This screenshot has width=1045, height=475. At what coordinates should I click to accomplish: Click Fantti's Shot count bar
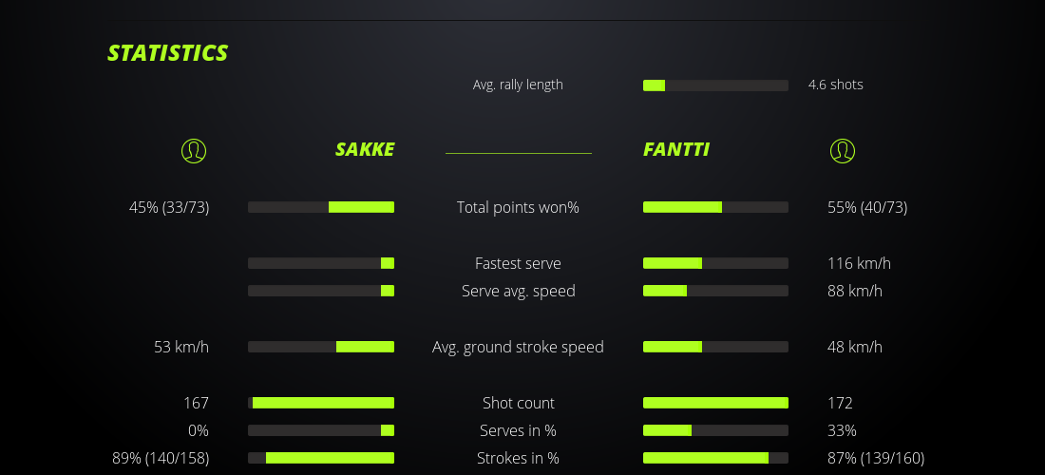715,403
